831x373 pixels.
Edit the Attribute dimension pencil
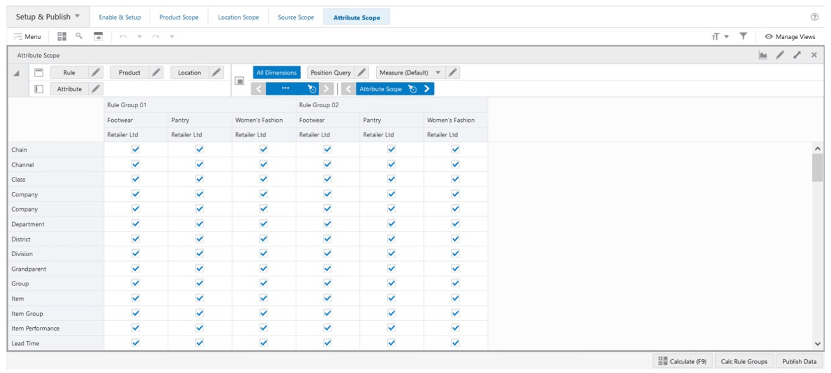96,89
